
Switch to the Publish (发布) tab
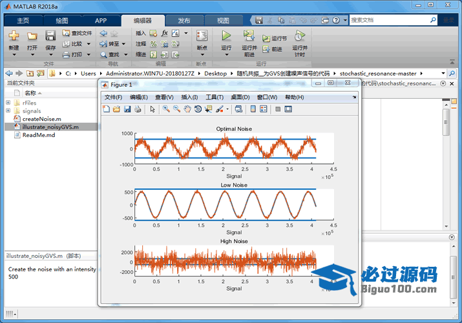pyautogui.click(x=184, y=20)
